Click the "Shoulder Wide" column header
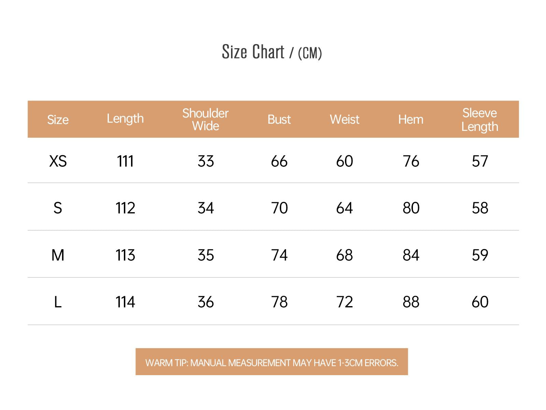 [205, 119]
